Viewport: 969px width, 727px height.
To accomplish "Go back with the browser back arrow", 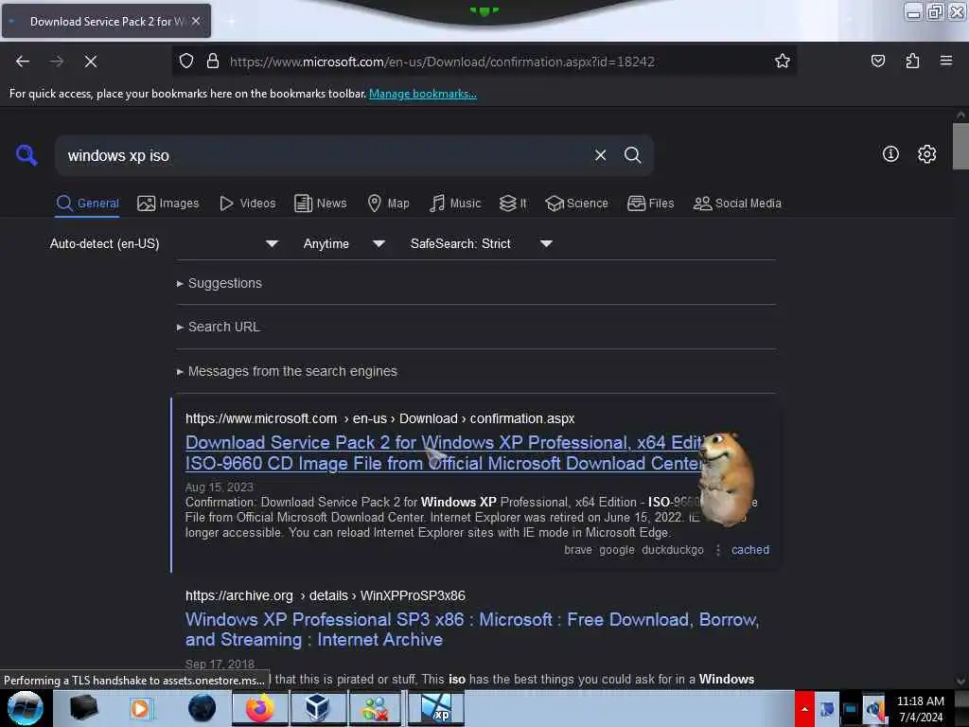I will point(23,62).
